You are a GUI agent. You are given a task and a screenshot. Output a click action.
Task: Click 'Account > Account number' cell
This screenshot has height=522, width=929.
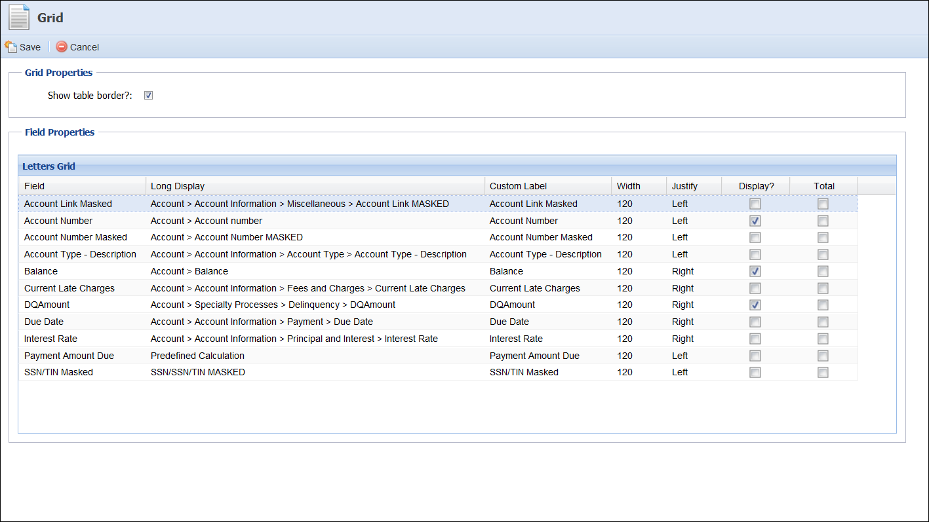315,221
